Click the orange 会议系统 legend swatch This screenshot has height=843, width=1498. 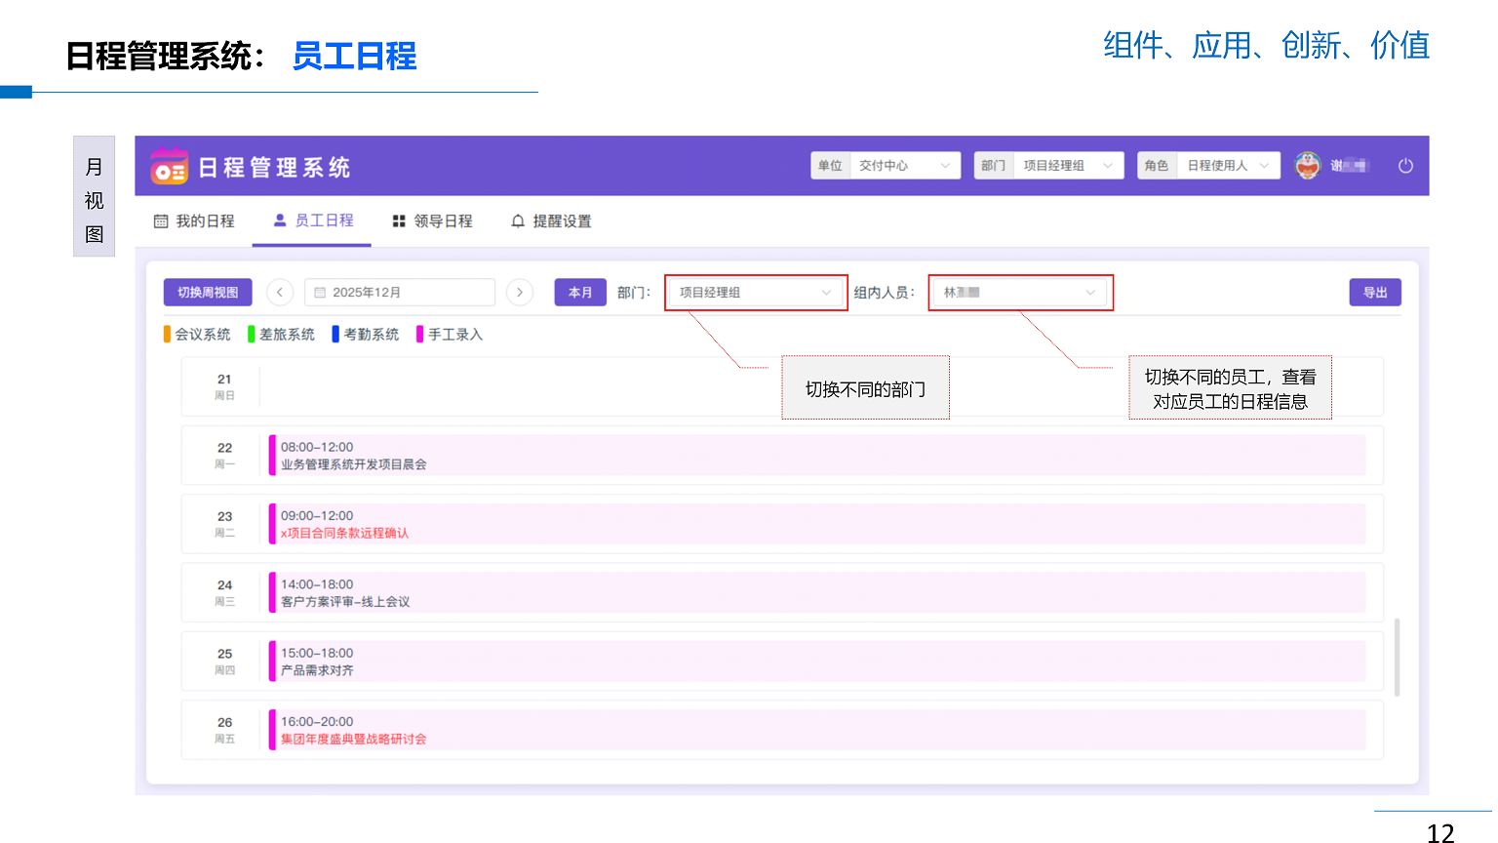click(167, 335)
